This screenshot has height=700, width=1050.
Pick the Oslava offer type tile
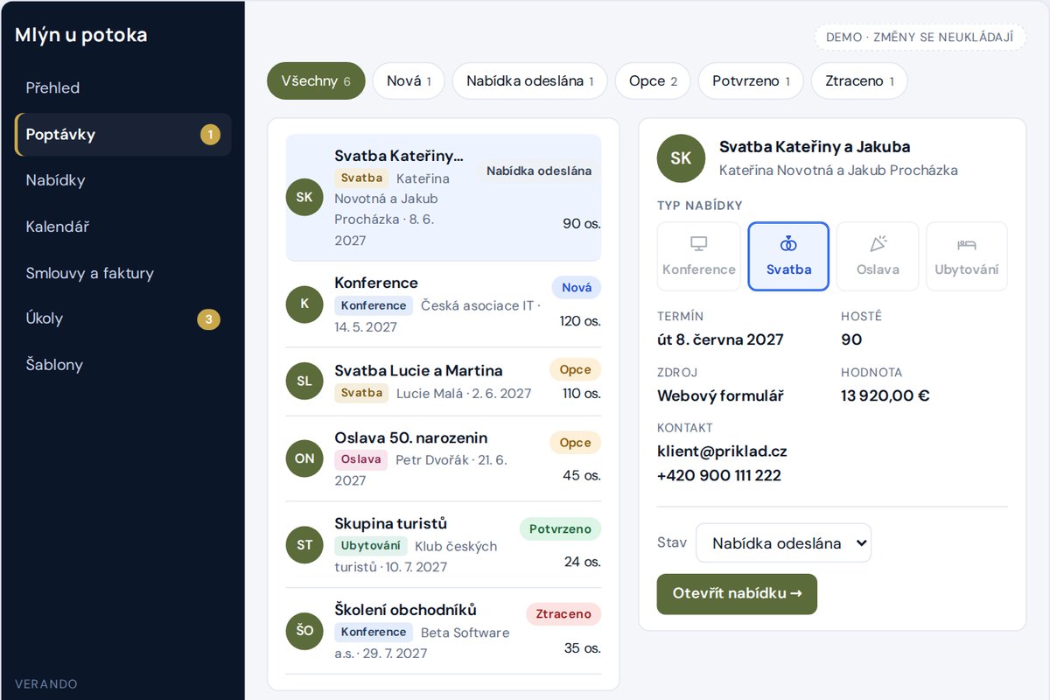(878, 256)
